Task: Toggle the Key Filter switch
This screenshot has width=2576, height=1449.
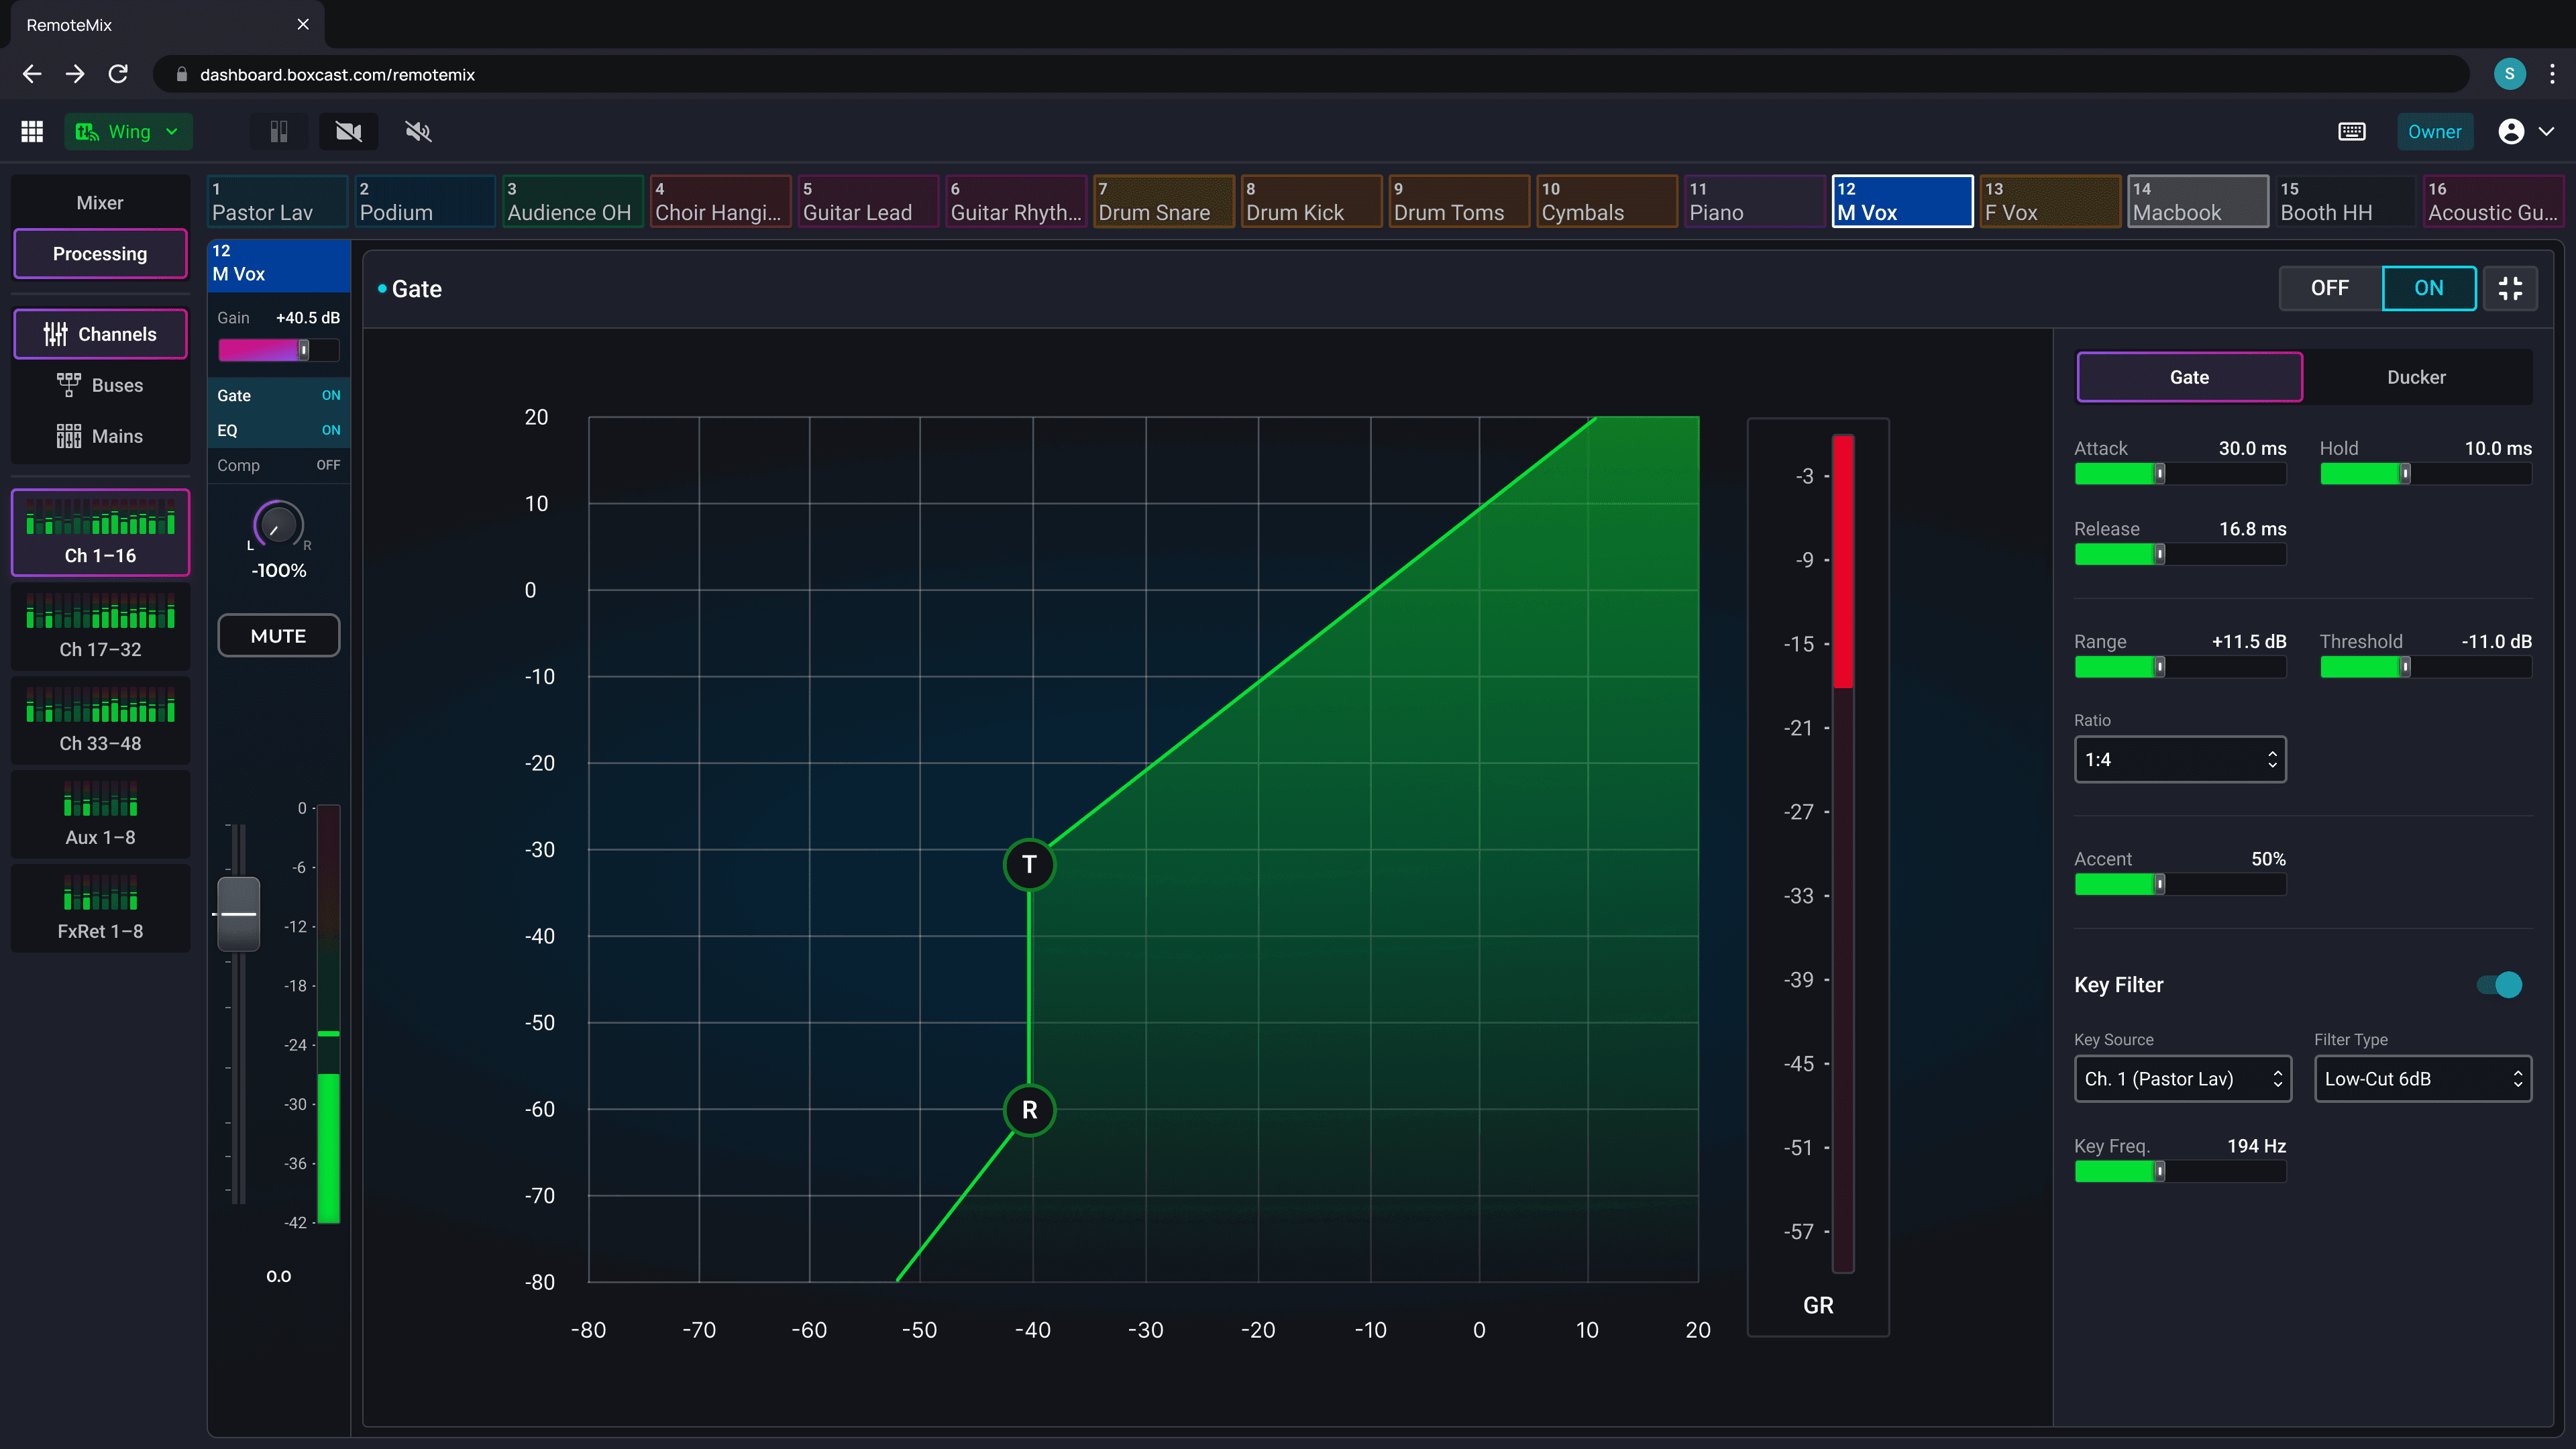Action: pyautogui.click(x=2499, y=985)
